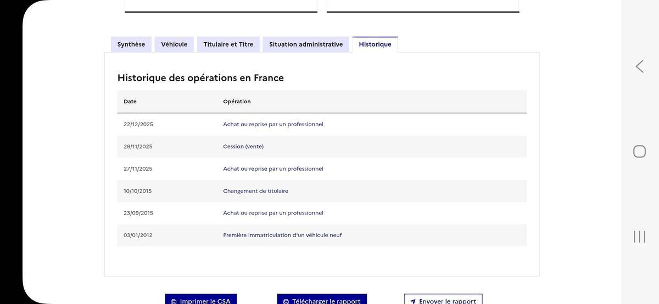The image size is (659, 304).
Task: Click the Cession (vente) operation
Action: pyautogui.click(x=243, y=147)
